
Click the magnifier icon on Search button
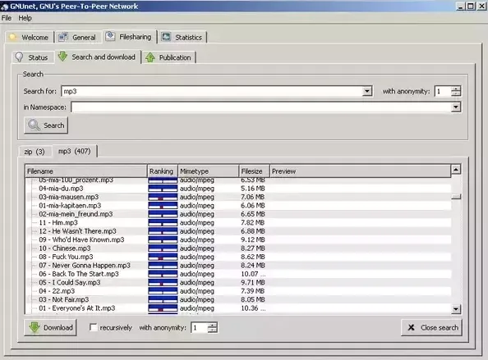[x=34, y=125]
